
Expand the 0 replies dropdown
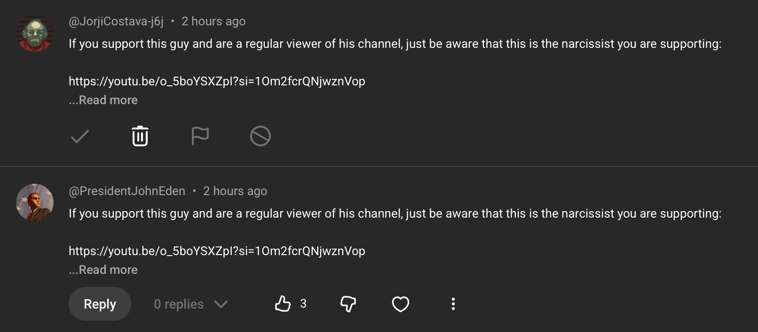pos(191,304)
